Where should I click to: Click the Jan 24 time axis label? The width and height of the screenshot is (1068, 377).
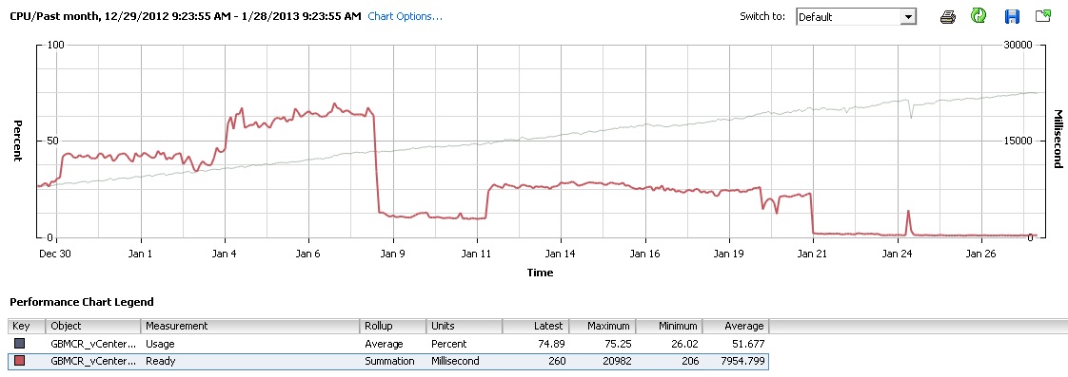click(x=897, y=254)
